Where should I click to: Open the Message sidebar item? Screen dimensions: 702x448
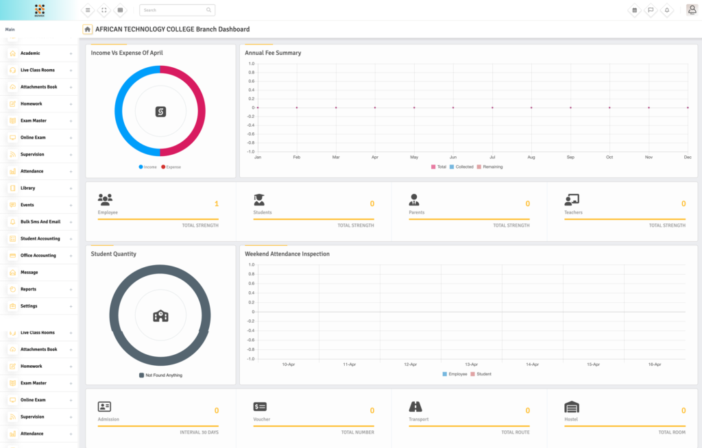click(29, 273)
